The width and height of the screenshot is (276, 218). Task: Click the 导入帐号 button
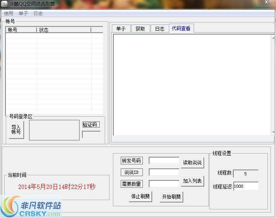[16, 130]
